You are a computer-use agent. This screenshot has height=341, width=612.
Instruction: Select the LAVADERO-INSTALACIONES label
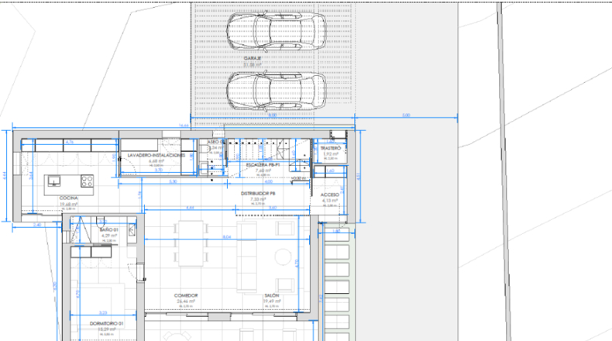pos(156,155)
